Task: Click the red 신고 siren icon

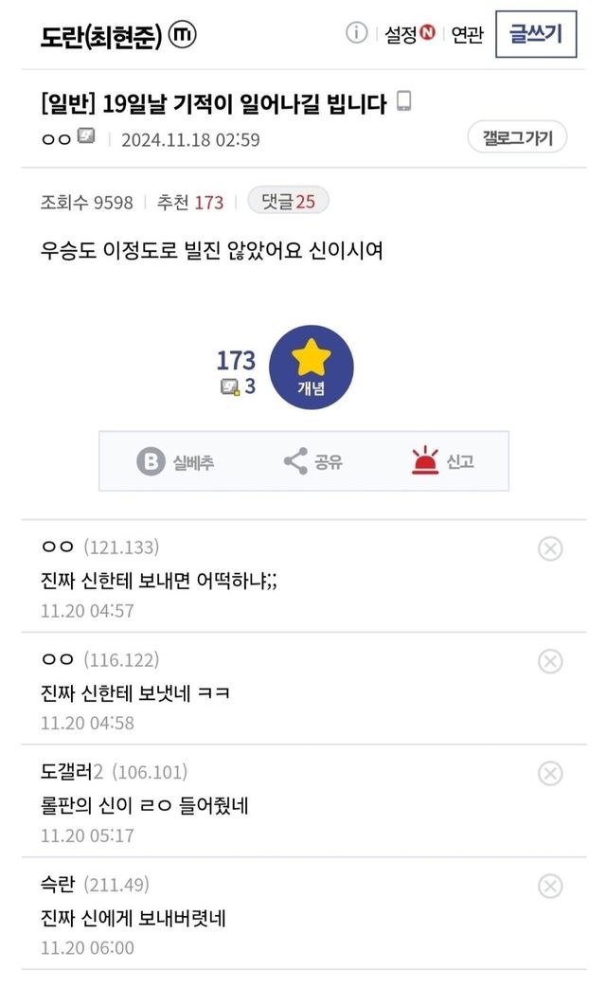Action: [x=425, y=461]
